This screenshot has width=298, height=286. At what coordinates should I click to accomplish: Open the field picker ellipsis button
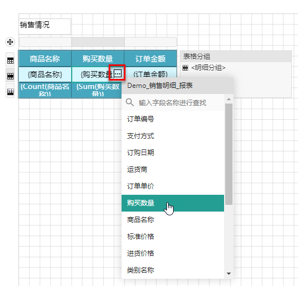tap(118, 73)
